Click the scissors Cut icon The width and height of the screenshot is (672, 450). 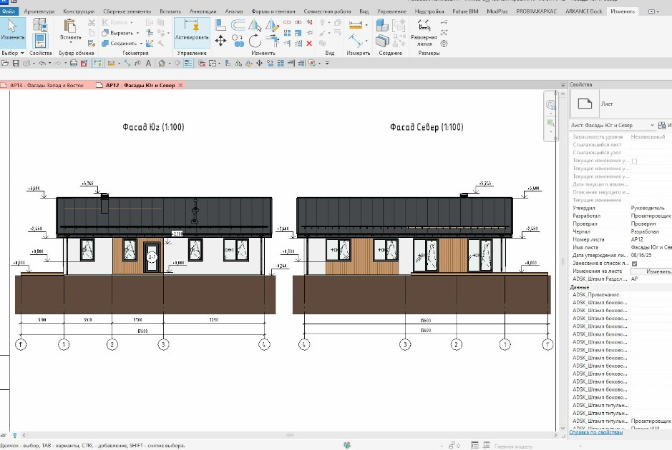92,22
